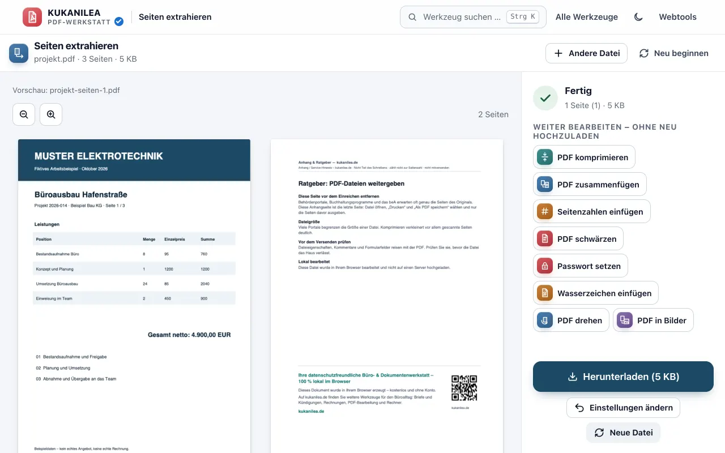Click the green kukanilea.de link in preview

(311, 412)
